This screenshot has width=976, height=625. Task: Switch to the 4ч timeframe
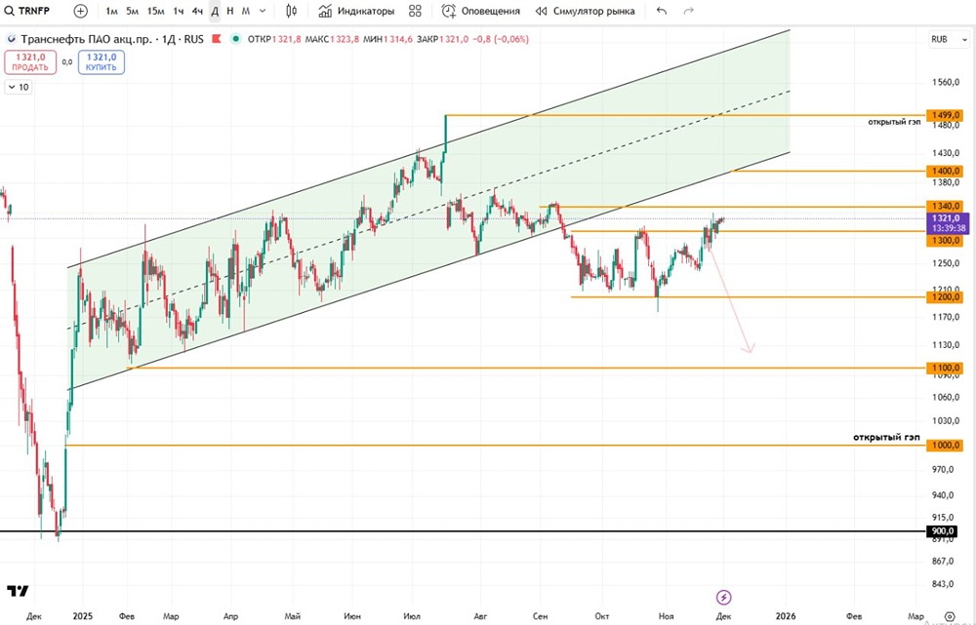click(x=197, y=11)
